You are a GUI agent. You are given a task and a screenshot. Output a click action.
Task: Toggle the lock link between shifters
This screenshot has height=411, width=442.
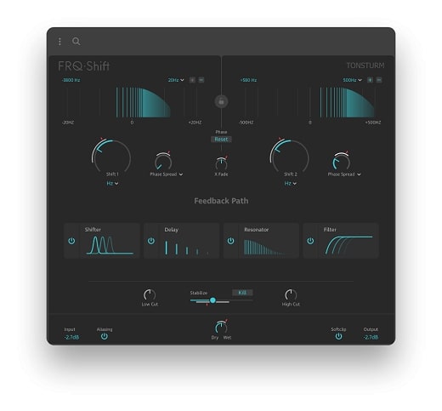coord(221,101)
